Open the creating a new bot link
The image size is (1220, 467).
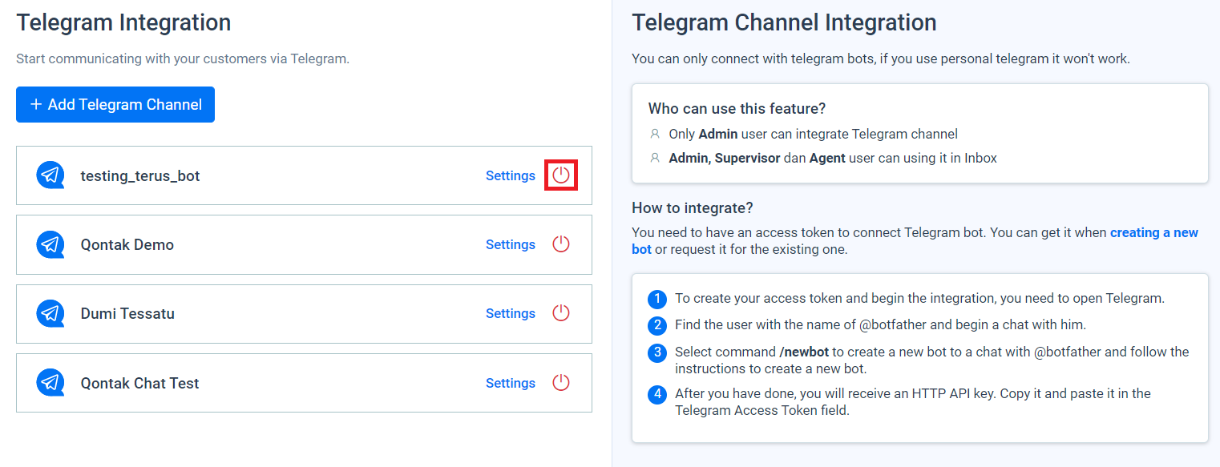pos(1154,232)
